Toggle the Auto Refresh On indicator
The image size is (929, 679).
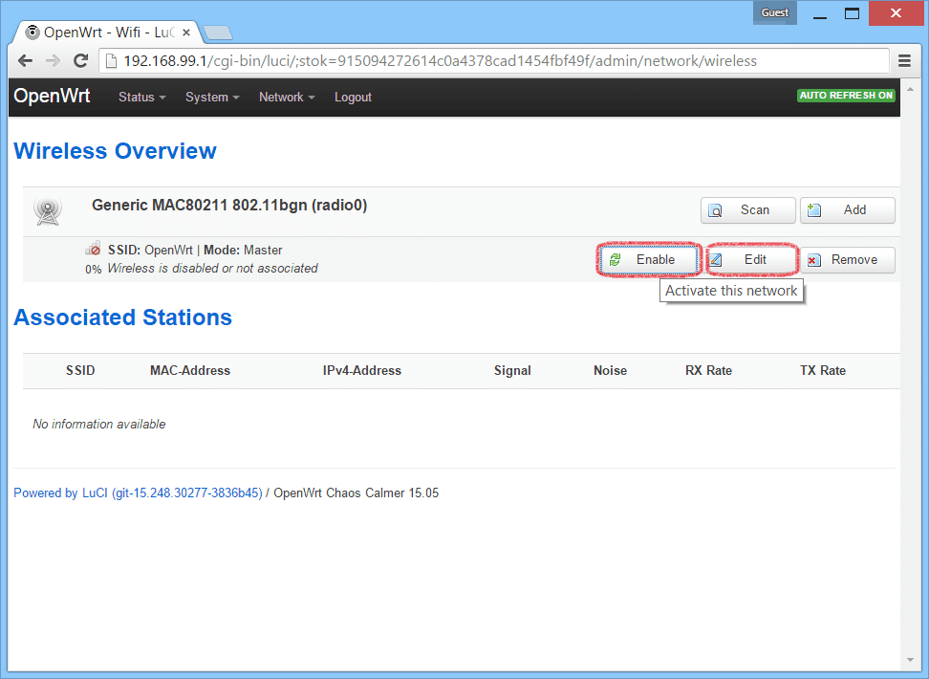(846, 96)
